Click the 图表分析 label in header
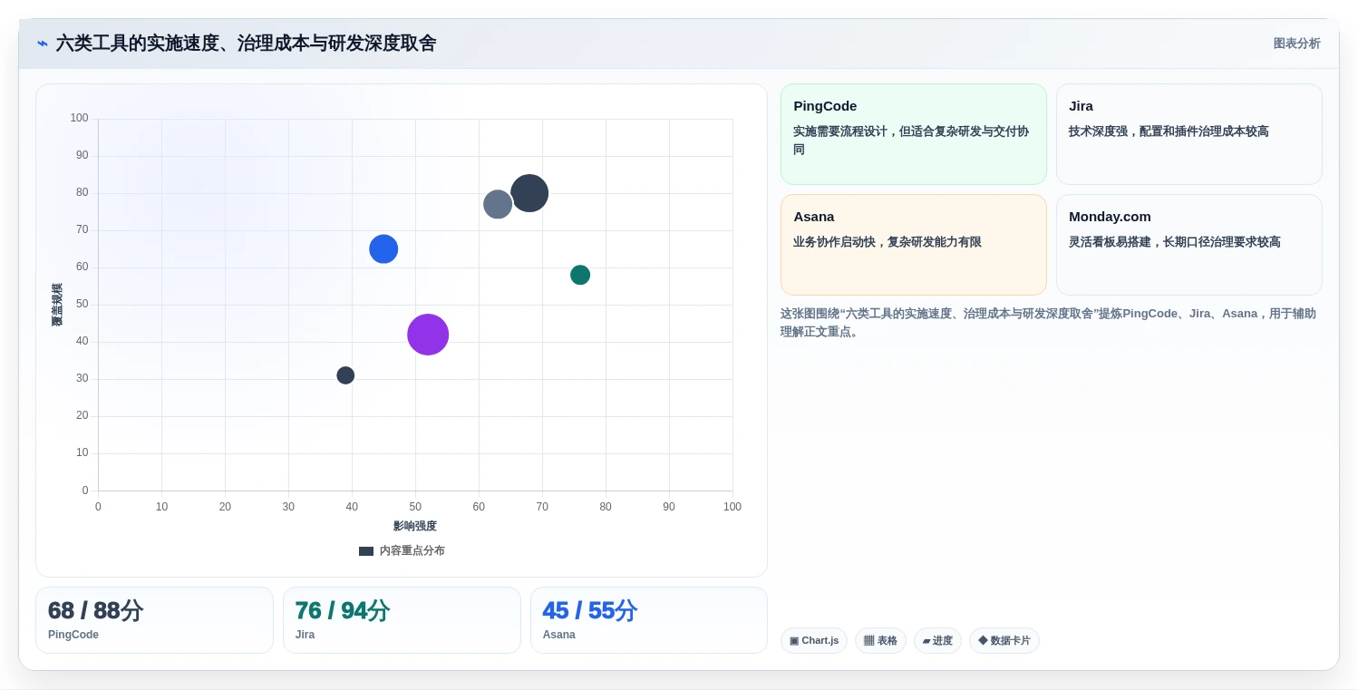Screen dimensions: 1358x690 pyautogui.click(x=1296, y=44)
